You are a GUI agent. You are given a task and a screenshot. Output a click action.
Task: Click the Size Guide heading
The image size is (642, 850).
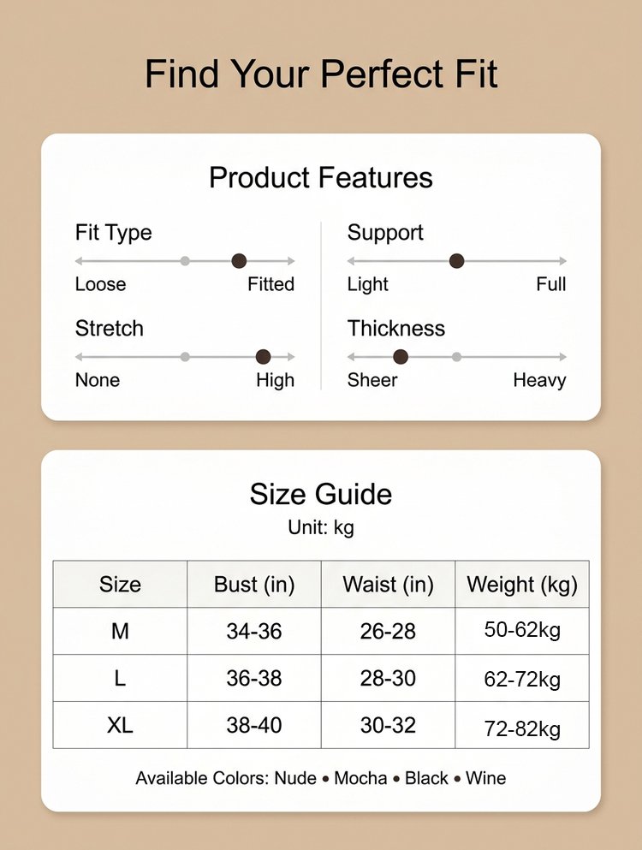click(321, 494)
